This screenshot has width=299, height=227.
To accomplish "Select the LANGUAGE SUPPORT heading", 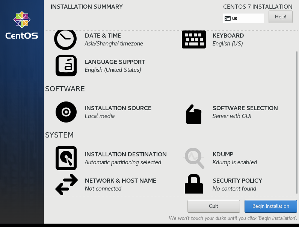I will (x=115, y=62).
